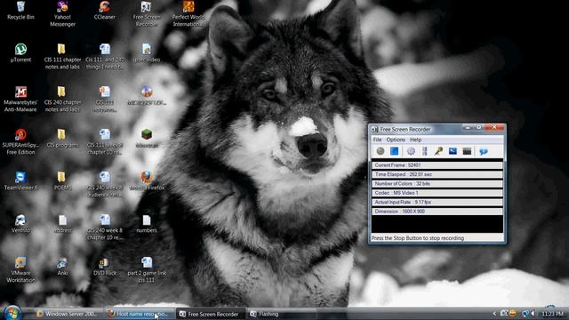Select the Mozilla Firefox desktop icon
Screen dimensions: 569x320
(147, 181)
